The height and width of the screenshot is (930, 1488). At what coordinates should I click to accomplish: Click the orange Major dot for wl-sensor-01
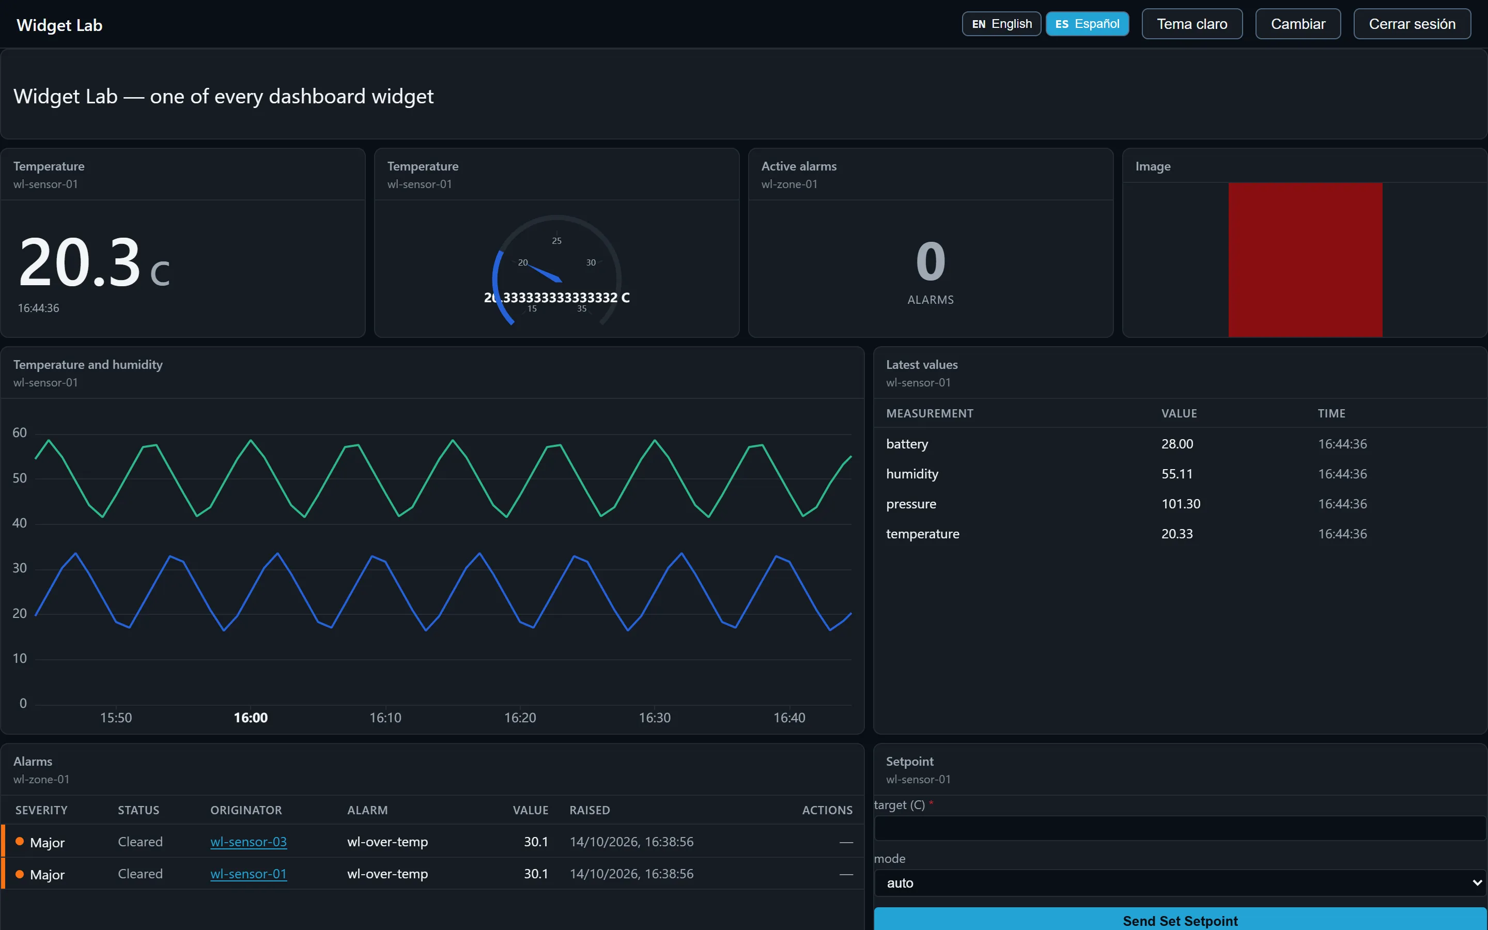point(20,873)
